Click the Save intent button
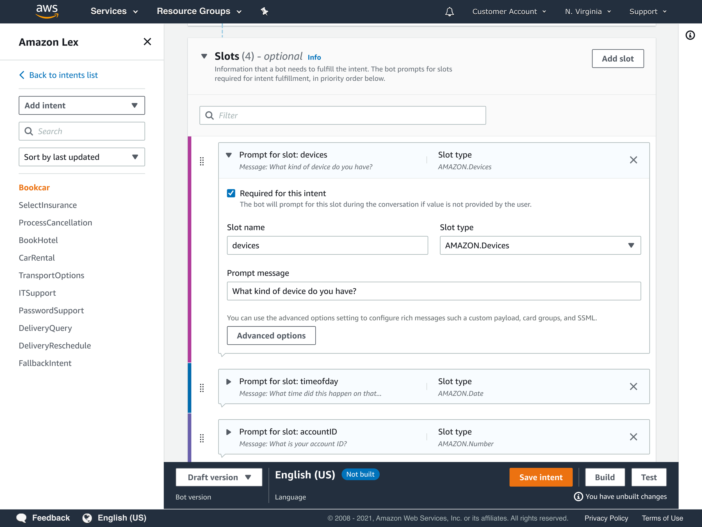The width and height of the screenshot is (702, 527). pos(541,477)
